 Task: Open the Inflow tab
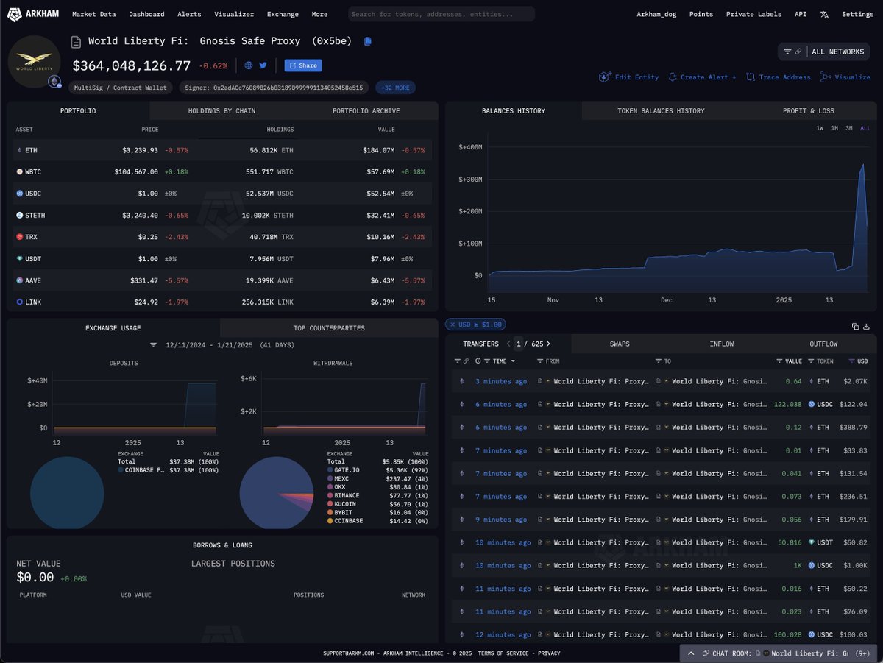point(721,344)
